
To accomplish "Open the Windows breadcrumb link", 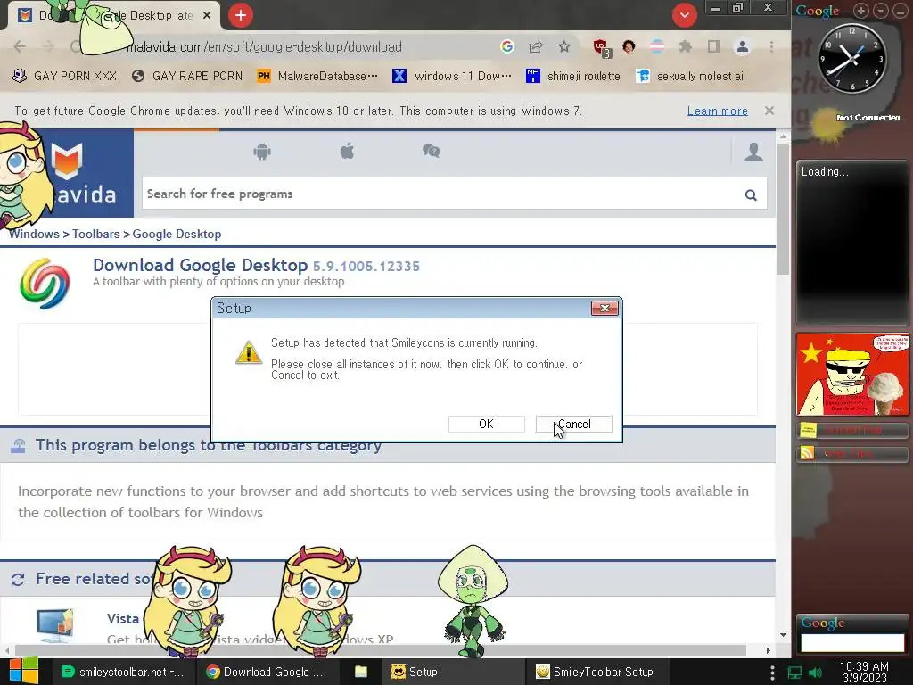I will click(35, 235).
